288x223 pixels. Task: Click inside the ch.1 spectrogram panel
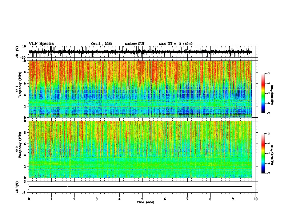click(140, 89)
